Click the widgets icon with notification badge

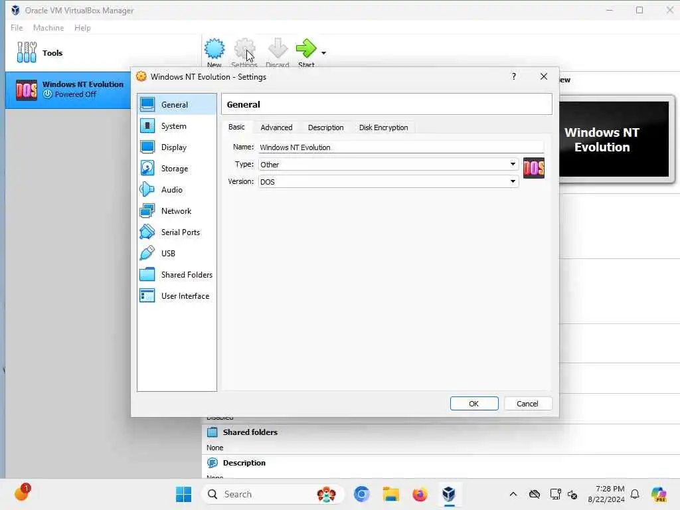21,493
